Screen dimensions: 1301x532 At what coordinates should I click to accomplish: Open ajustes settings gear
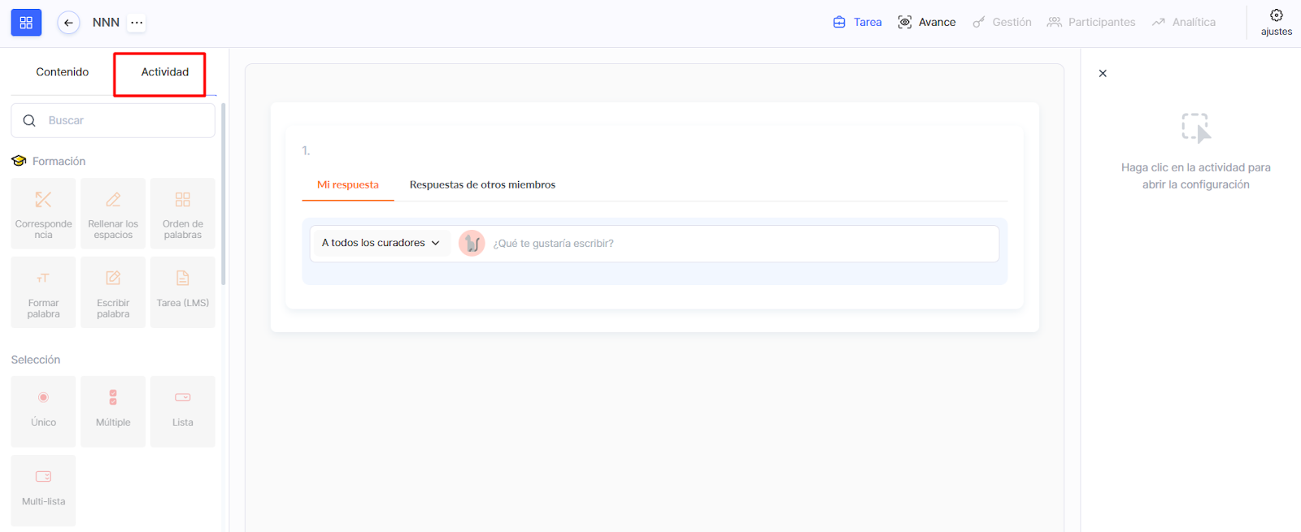(1276, 22)
